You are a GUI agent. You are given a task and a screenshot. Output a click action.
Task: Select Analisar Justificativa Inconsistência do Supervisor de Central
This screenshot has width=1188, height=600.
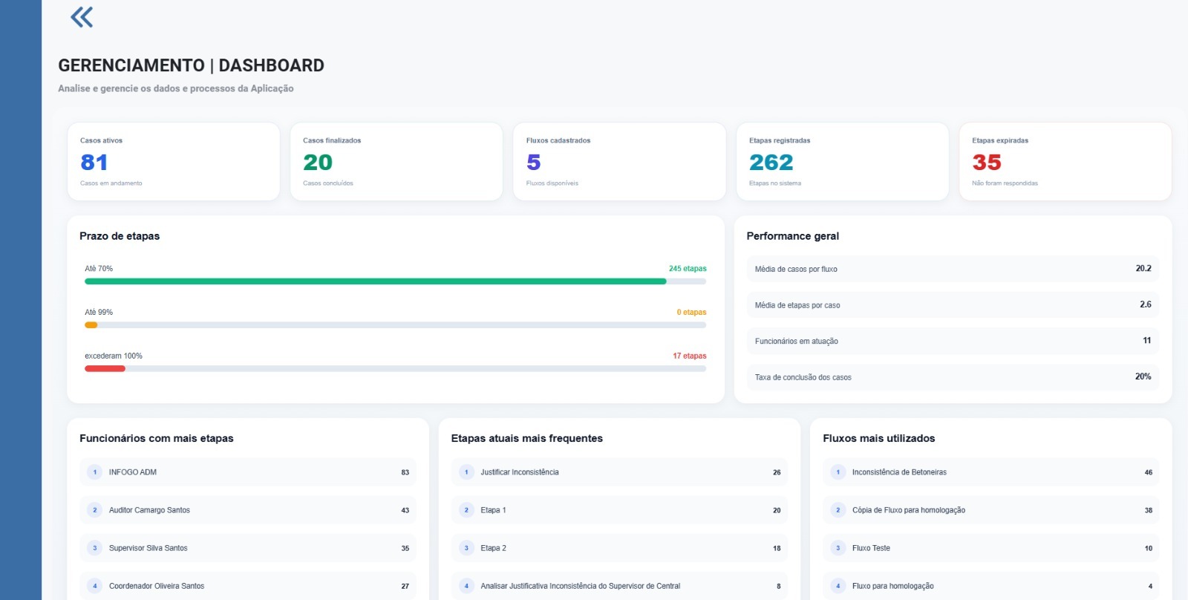581,586
